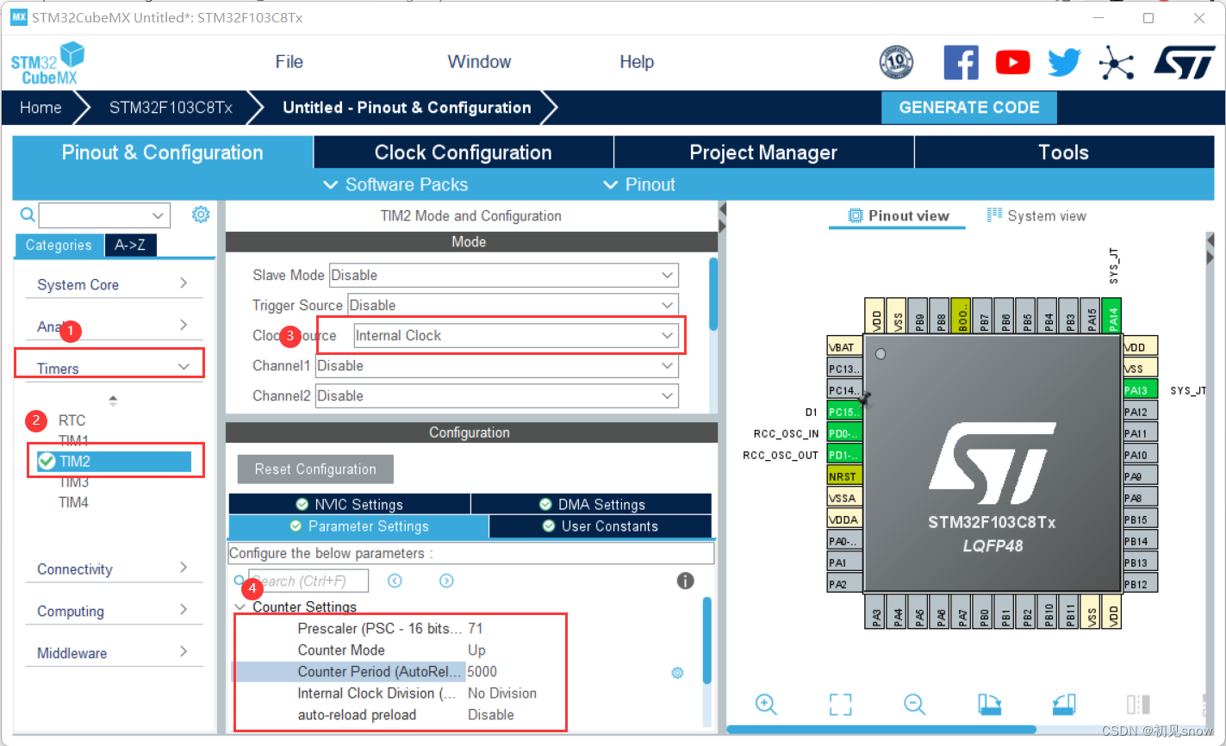1226x746 pixels.
Task: Zoom out on the pinout view
Action: click(914, 704)
